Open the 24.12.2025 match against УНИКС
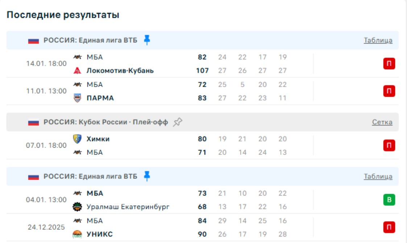 pos(46,227)
